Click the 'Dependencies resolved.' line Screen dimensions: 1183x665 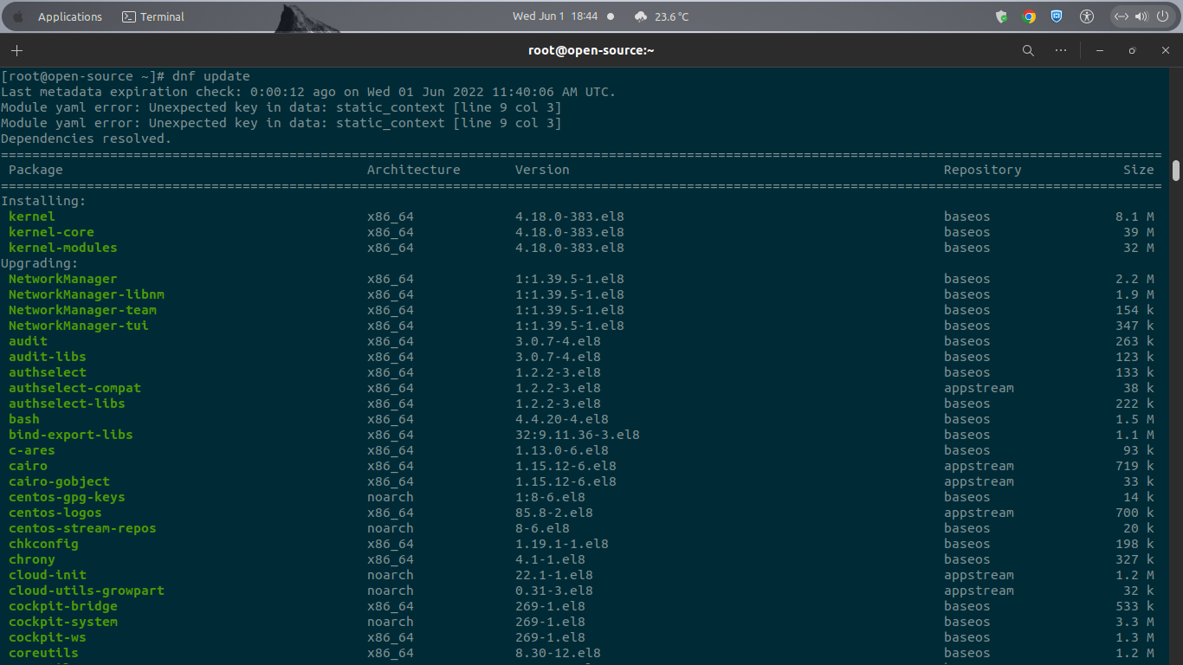(x=87, y=139)
